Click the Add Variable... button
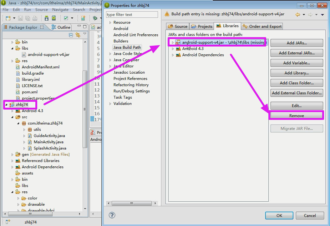 (297, 63)
